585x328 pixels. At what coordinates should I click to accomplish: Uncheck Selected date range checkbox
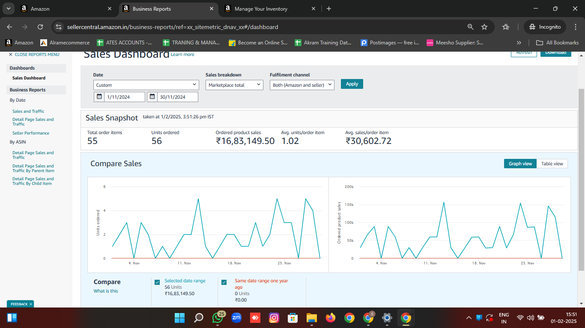click(x=157, y=282)
